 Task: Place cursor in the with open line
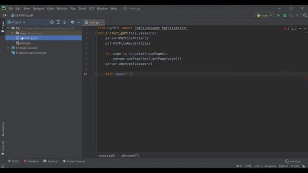pyautogui.click(x=119, y=74)
